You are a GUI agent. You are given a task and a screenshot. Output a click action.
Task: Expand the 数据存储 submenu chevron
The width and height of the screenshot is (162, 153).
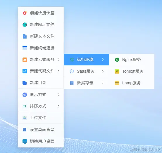coord(103,83)
